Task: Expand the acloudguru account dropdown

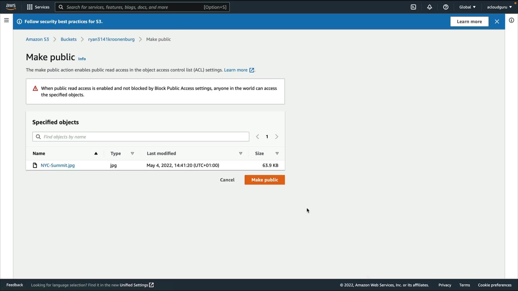Action: [x=499, y=7]
